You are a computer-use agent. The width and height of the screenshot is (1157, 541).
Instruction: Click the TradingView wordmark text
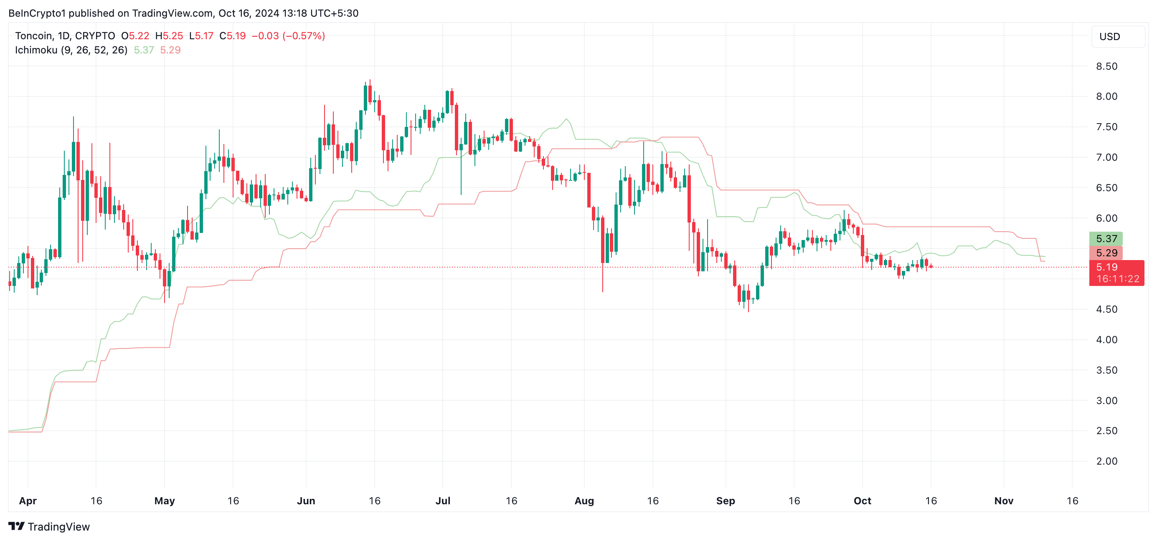[58, 527]
